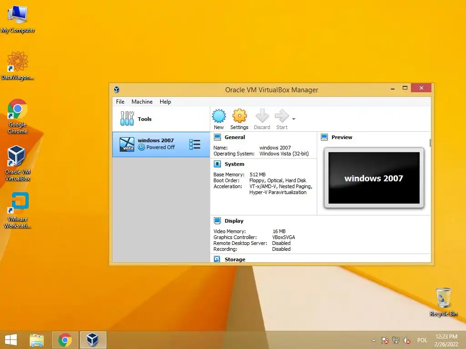Click the Storage section icon
This screenshot has width=466, height=349.
[217, 259]
